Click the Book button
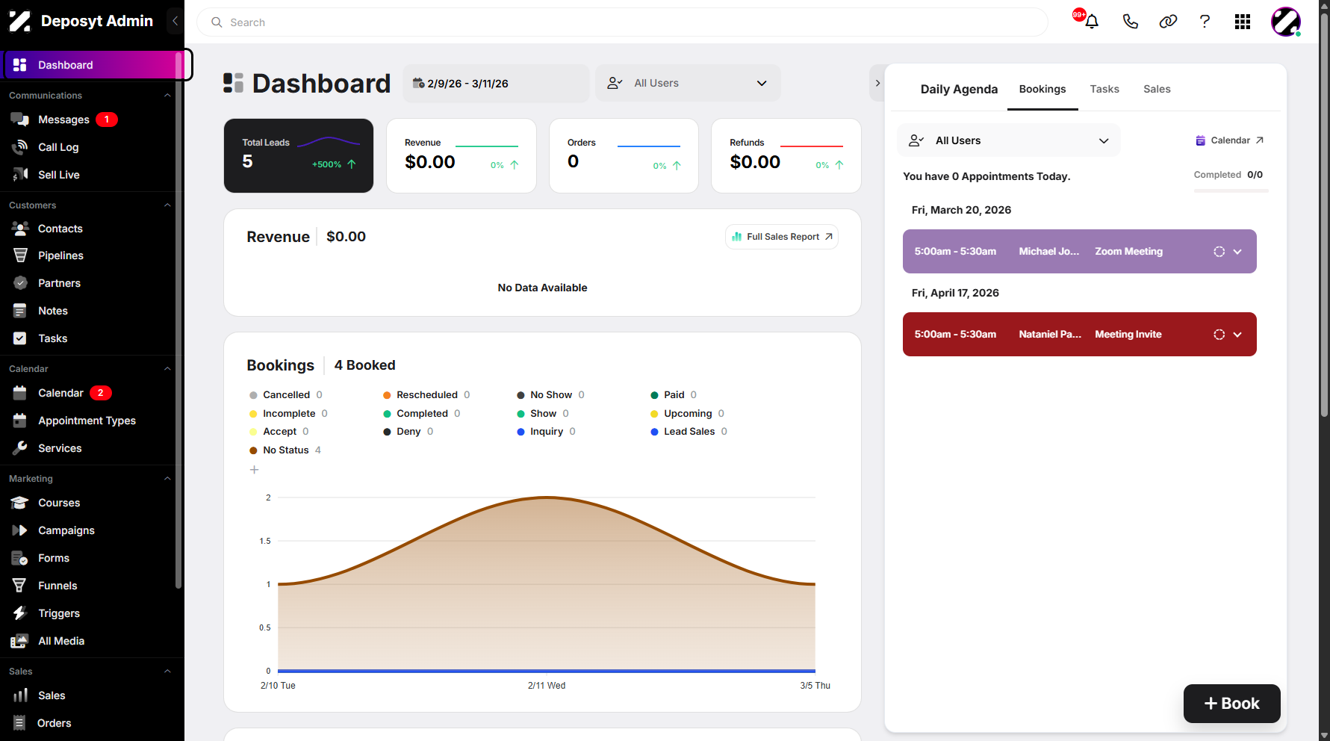 pyautogui.click(x=1231, y=704)
